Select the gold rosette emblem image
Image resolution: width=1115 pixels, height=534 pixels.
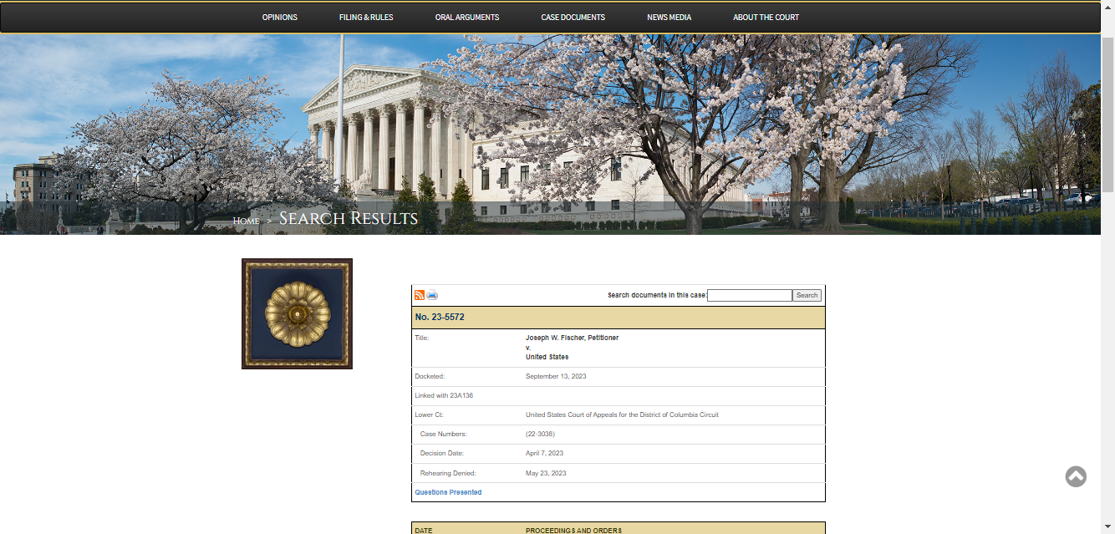pos(297,313)
